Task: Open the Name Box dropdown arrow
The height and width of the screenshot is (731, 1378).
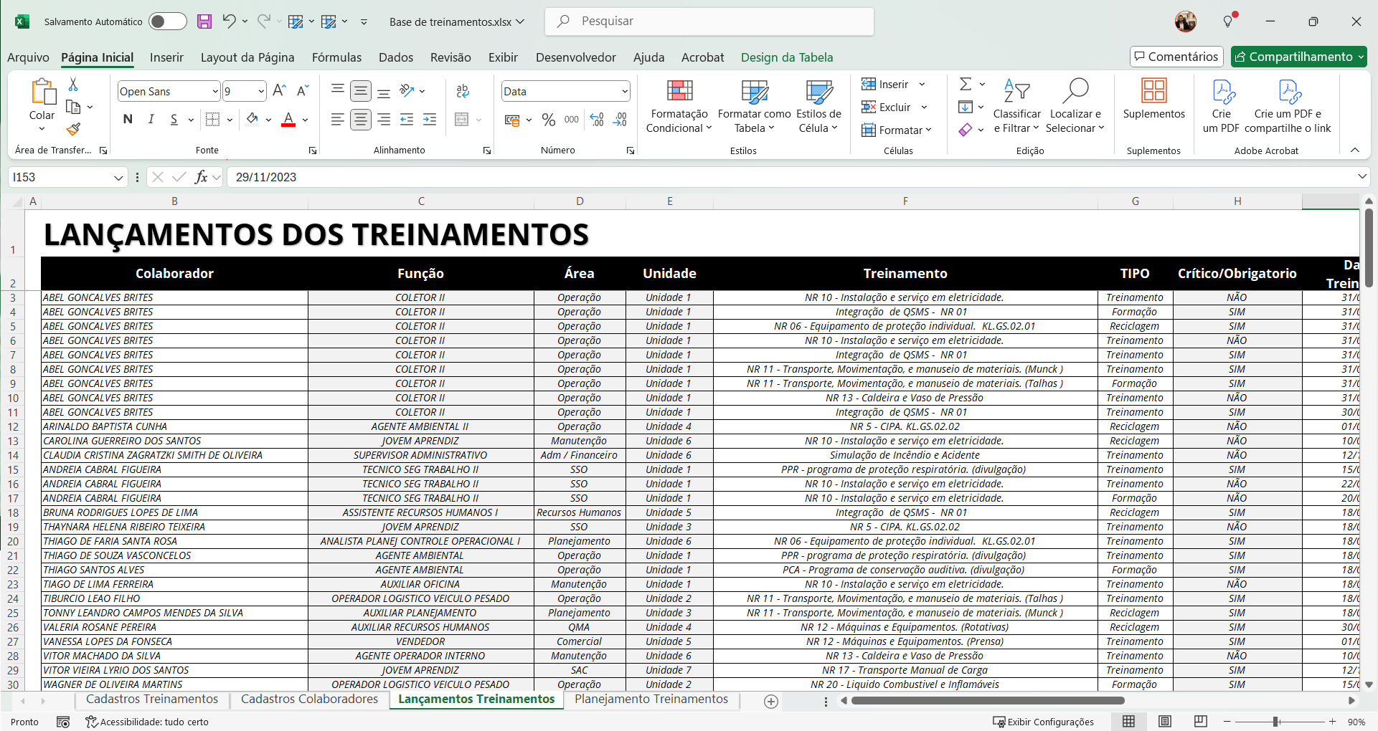Action: pyautogui.click(x=118, y=178)
